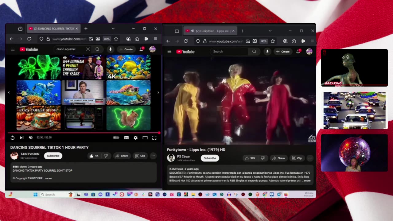
Task: Open a new tab in Dancing Squirrel window
Action: pos(86,29)
